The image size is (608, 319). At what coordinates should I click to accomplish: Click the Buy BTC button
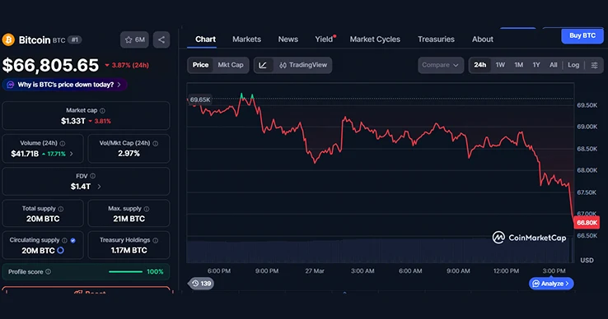point(582,35)
